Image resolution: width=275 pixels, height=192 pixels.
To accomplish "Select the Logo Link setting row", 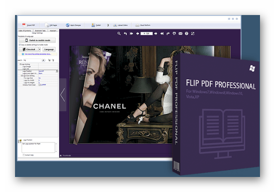I will click(38, 69).
